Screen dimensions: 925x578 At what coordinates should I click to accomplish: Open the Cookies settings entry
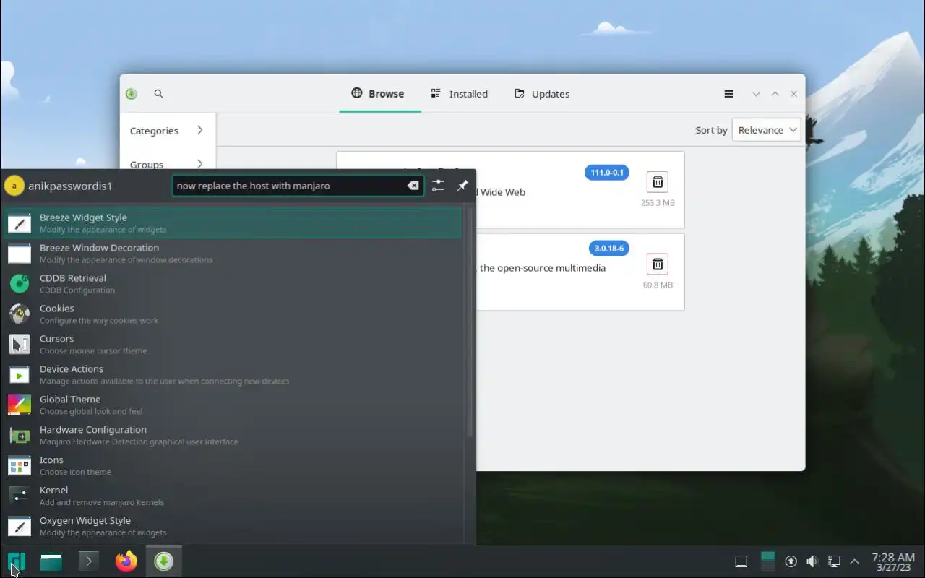(x=233, y=314)
